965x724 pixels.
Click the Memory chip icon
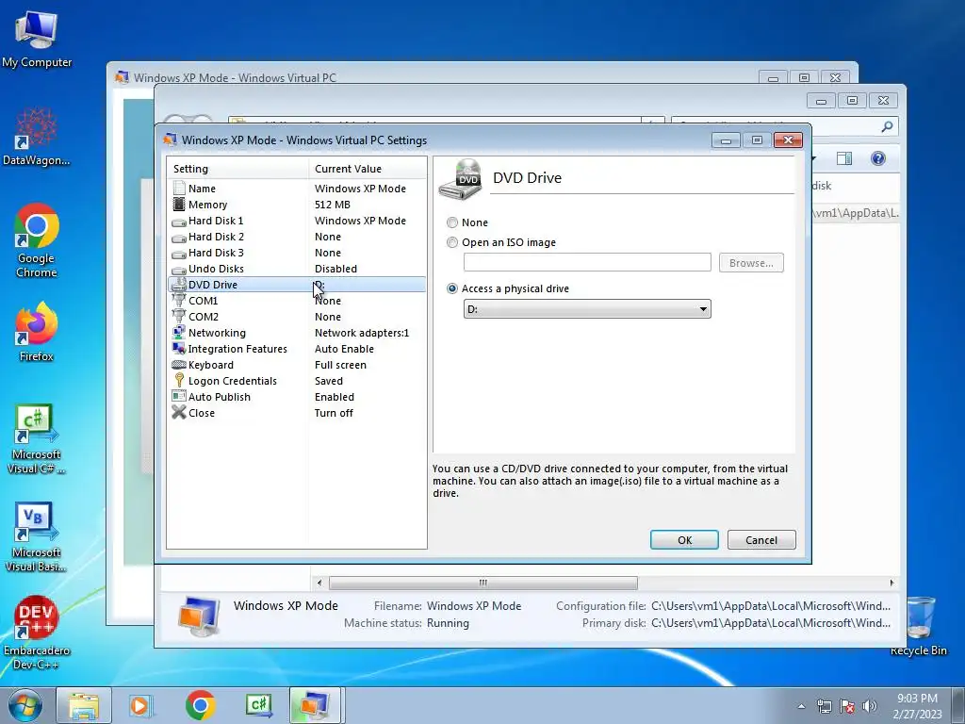coord(179,205)
